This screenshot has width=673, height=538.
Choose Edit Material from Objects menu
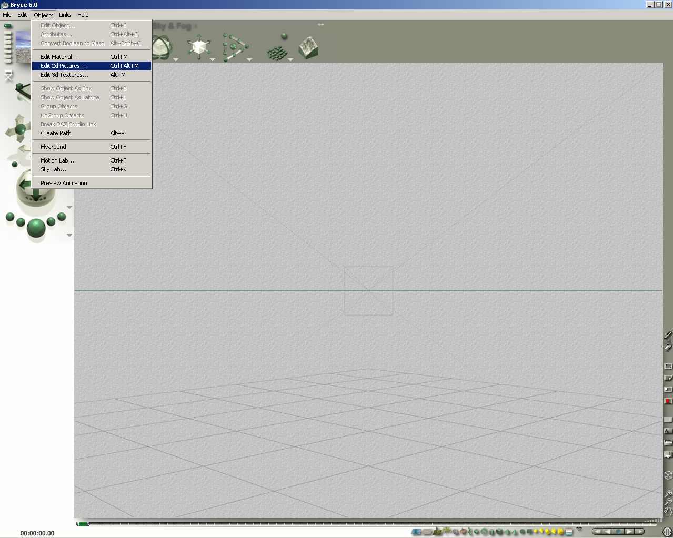92,57
